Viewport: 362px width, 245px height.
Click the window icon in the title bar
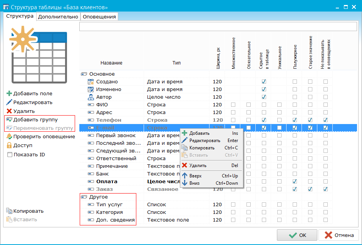click(x=6, y=7)
